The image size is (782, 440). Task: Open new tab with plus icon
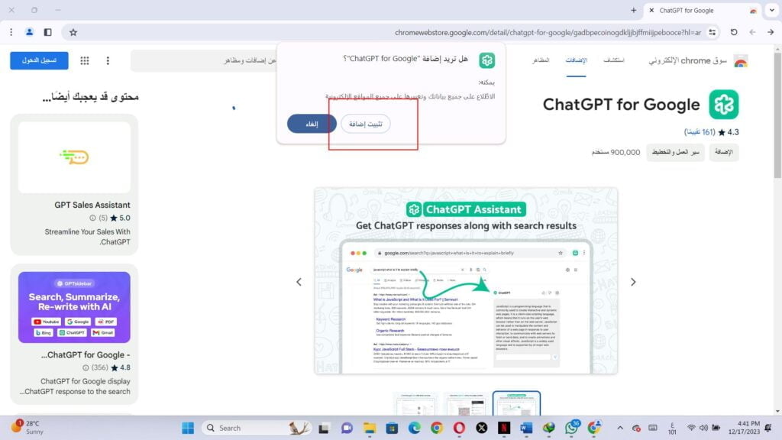pos(633,10)
